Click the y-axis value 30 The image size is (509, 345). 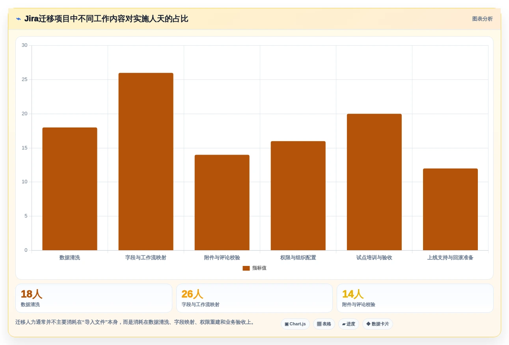(x=24, y=45)
